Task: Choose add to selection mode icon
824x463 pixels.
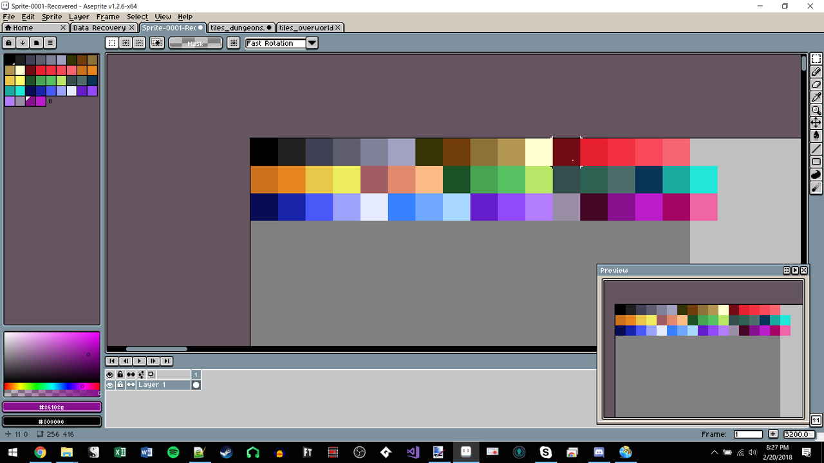Action: (x=125, y=43)
